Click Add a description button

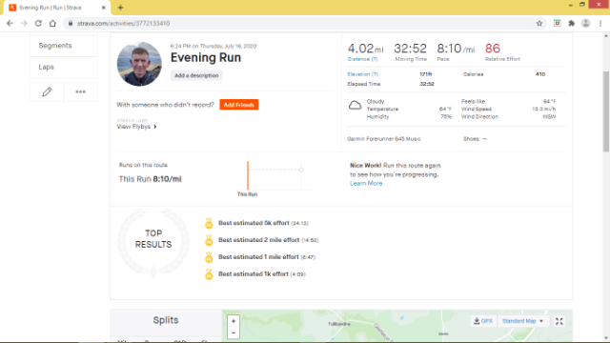pos(196,75)
